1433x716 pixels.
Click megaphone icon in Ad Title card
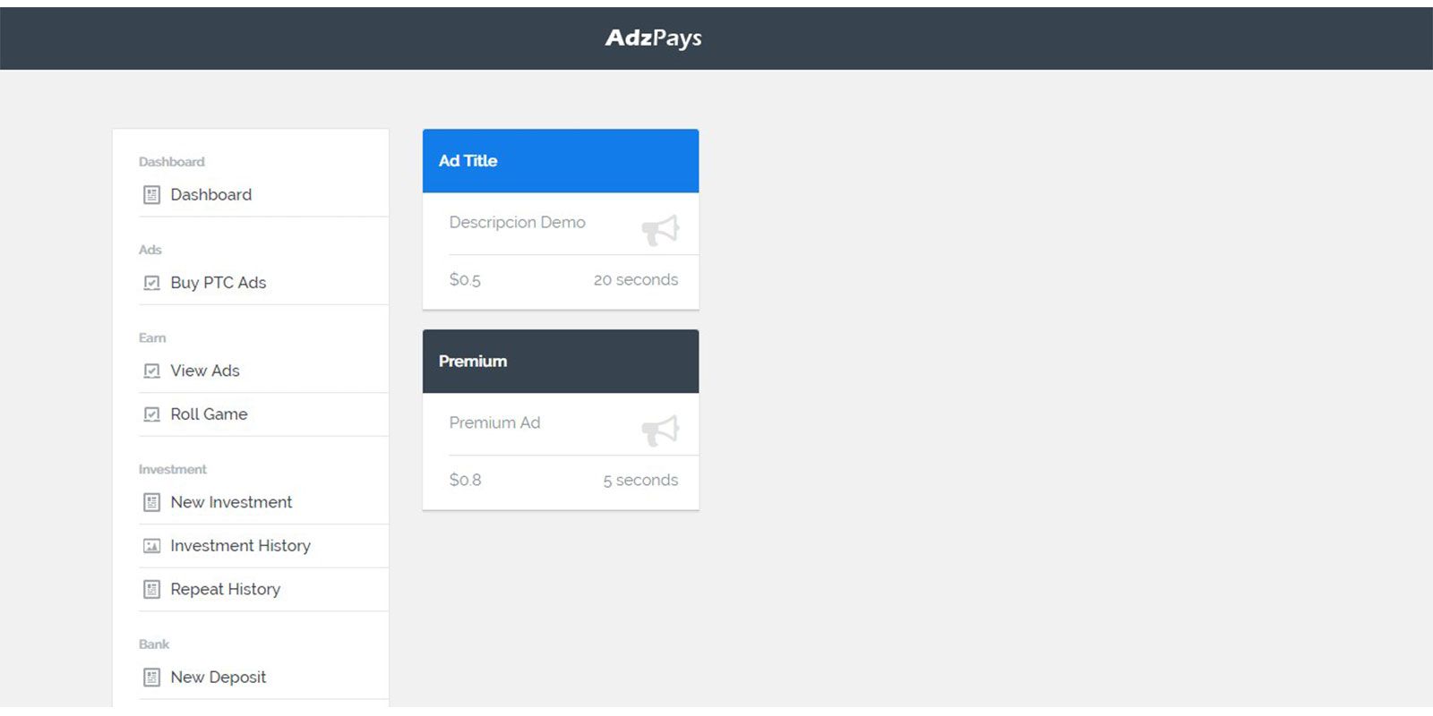tap(660, 230)
